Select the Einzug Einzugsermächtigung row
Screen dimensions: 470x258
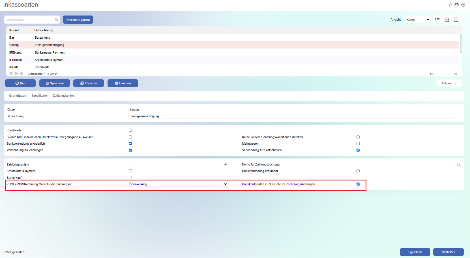234,45
